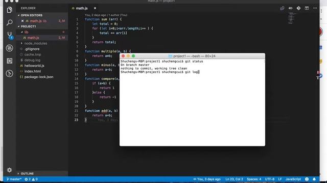The width and height of the screenshot is (327, 183).
Task: Open problems panel via errors and warnings count
Action: click(x=31, y=179)
